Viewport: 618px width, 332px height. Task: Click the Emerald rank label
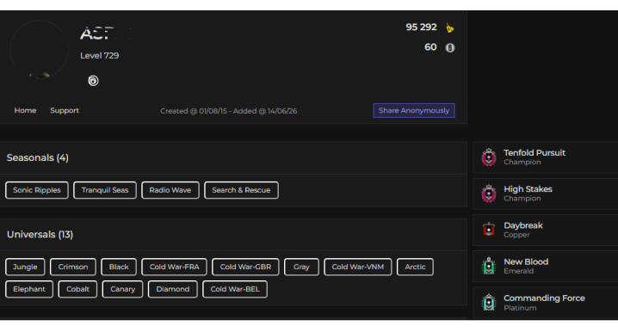coord(519,271)
